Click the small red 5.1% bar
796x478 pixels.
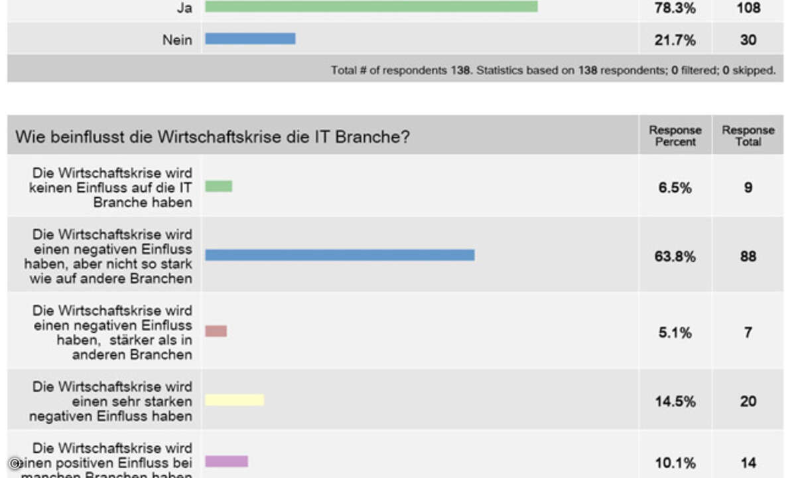216,331
